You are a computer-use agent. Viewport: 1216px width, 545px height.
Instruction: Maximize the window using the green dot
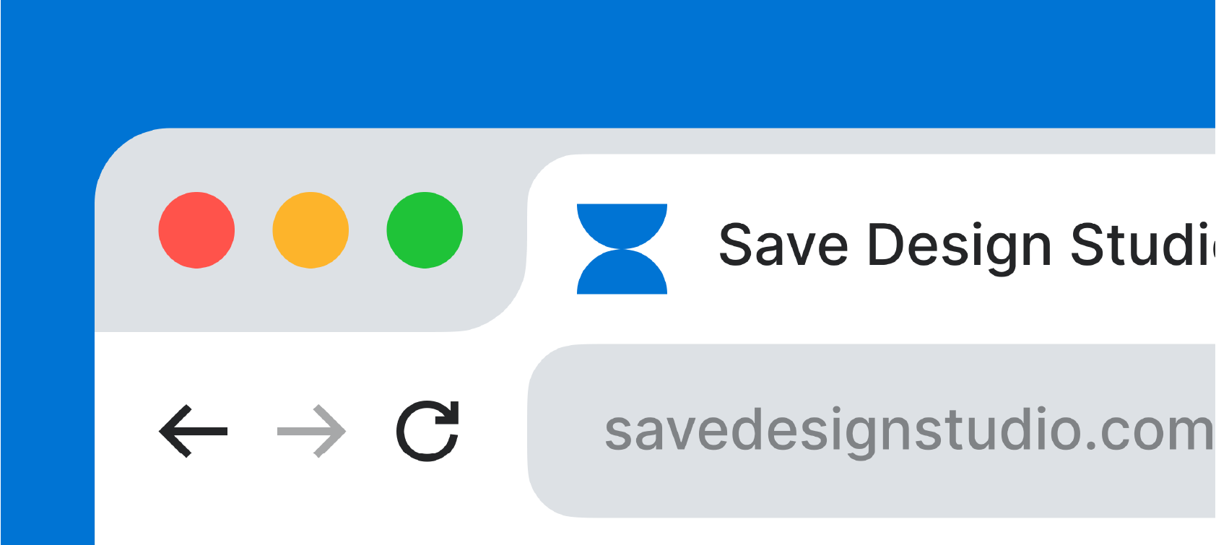click(425, 230)
